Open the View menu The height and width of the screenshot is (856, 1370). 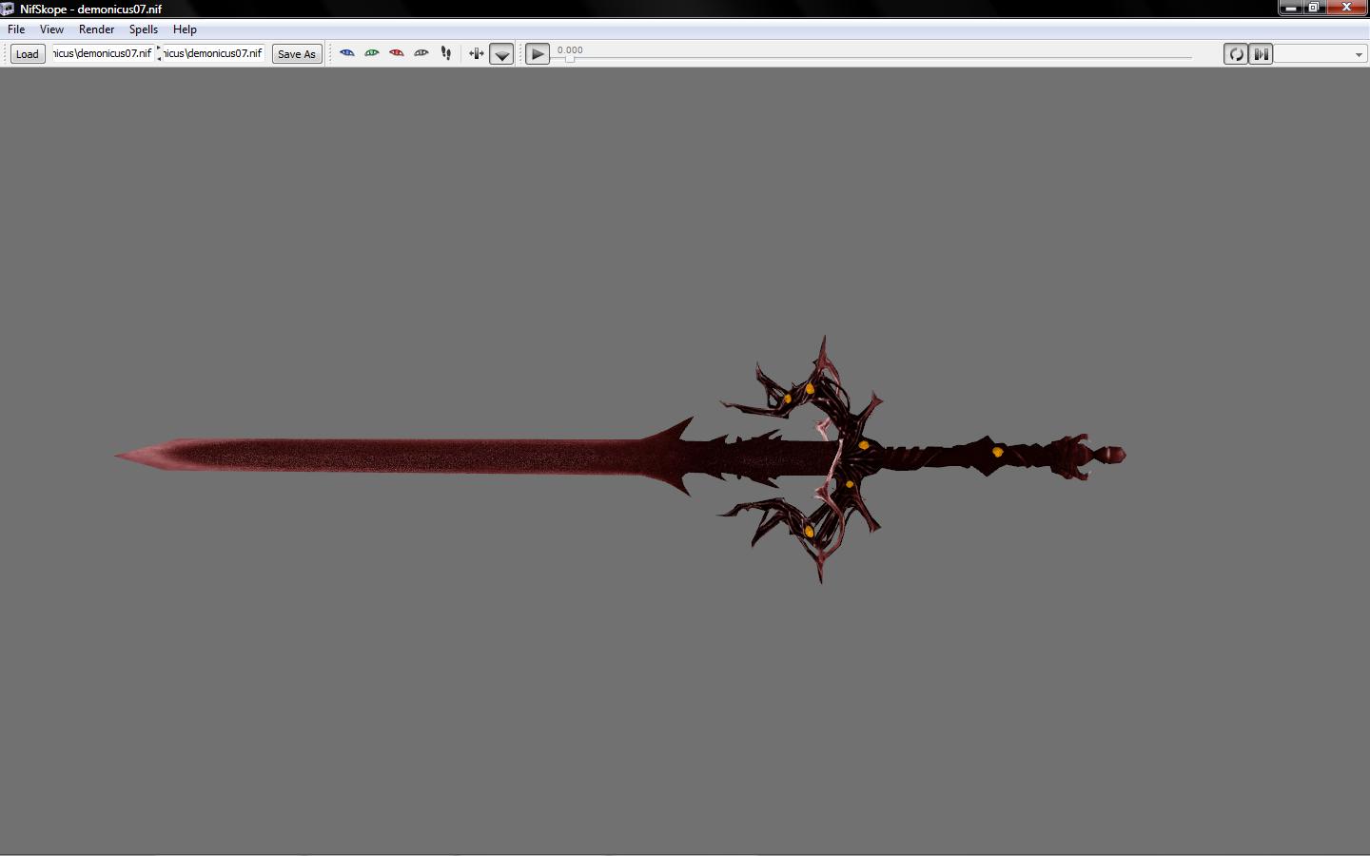(x=51, y=29)
